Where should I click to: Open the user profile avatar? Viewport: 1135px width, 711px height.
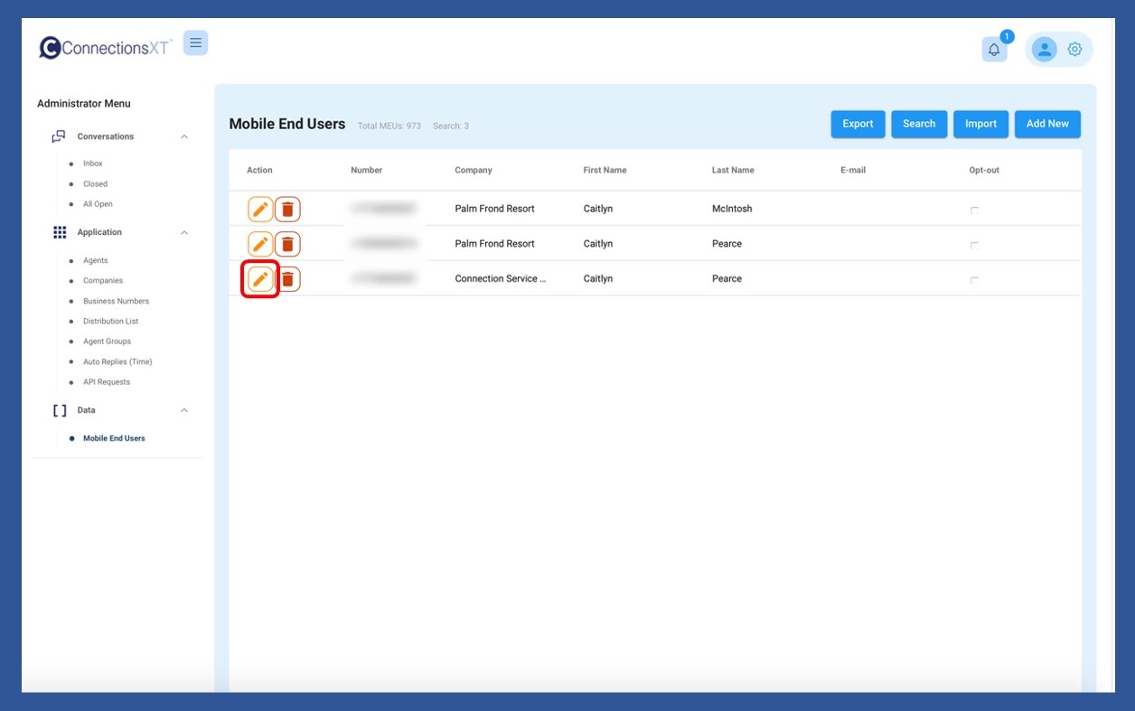(1044, 50)
